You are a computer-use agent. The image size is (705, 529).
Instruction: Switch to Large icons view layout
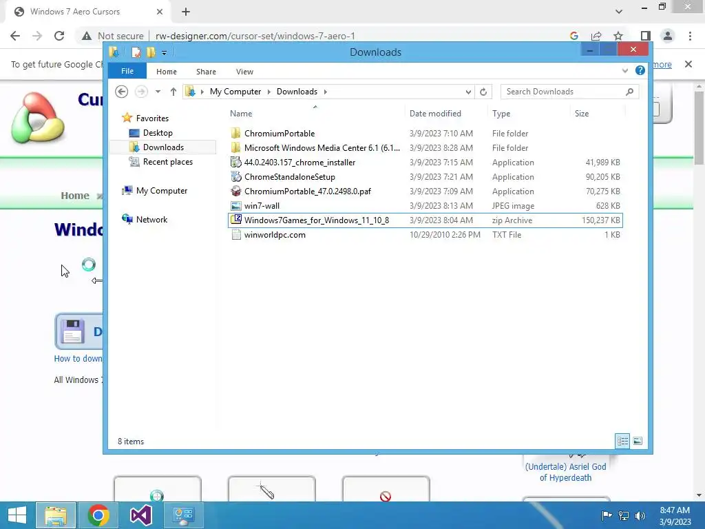(x=638, y=442)
